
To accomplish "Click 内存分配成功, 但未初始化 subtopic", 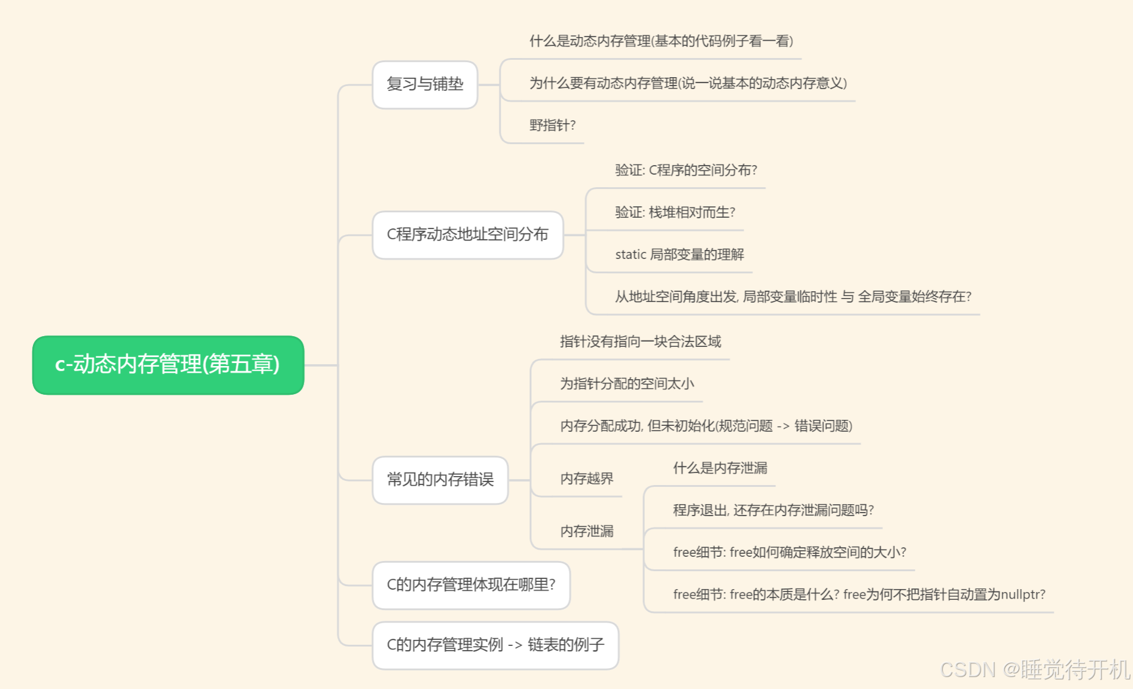I will (706, 426).
